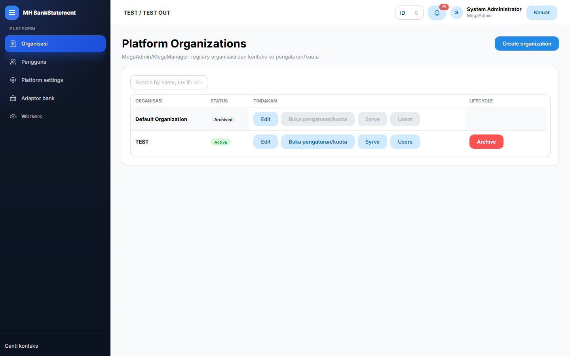Screen dimensions: 570x356
Task: Click the MH BankStatement app title
Action: [x=49, y=13]
